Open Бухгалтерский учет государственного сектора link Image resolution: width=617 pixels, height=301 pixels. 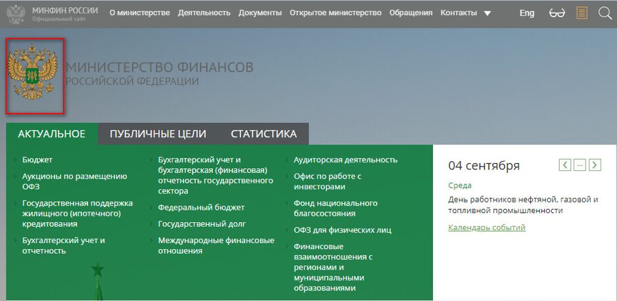point(216,175)
